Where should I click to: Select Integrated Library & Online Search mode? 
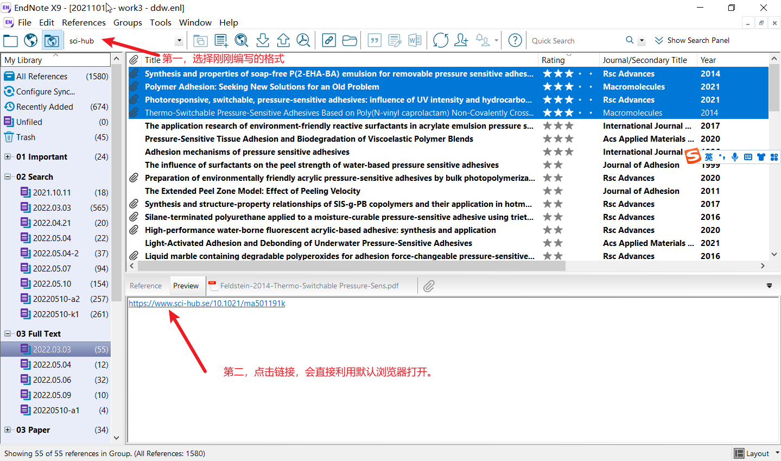click(52, 41)
